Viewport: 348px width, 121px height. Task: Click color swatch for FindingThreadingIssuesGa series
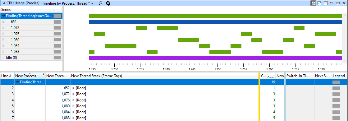point(57,16)
